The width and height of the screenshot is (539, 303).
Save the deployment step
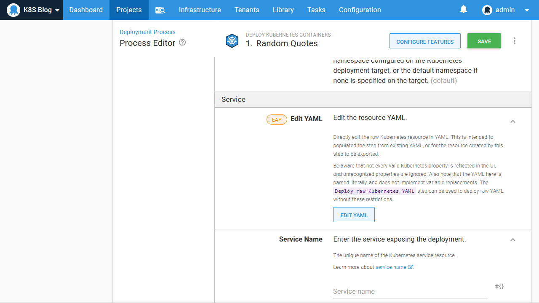(484, 41)
